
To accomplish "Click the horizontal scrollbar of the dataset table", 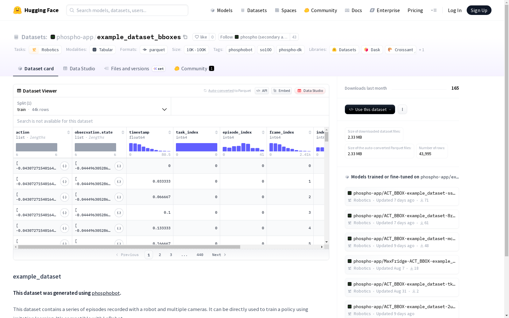I will point(129,247).
